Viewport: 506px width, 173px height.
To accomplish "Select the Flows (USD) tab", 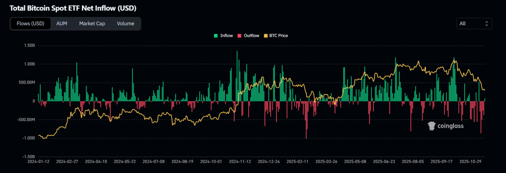I will click(30, 24).
